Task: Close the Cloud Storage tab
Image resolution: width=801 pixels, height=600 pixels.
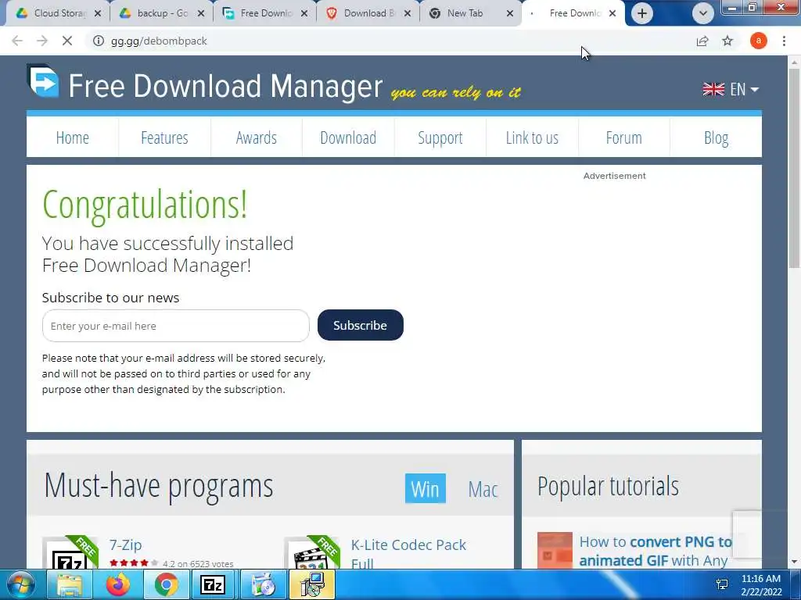Action: pyautogui.click(x=98, y=14)
